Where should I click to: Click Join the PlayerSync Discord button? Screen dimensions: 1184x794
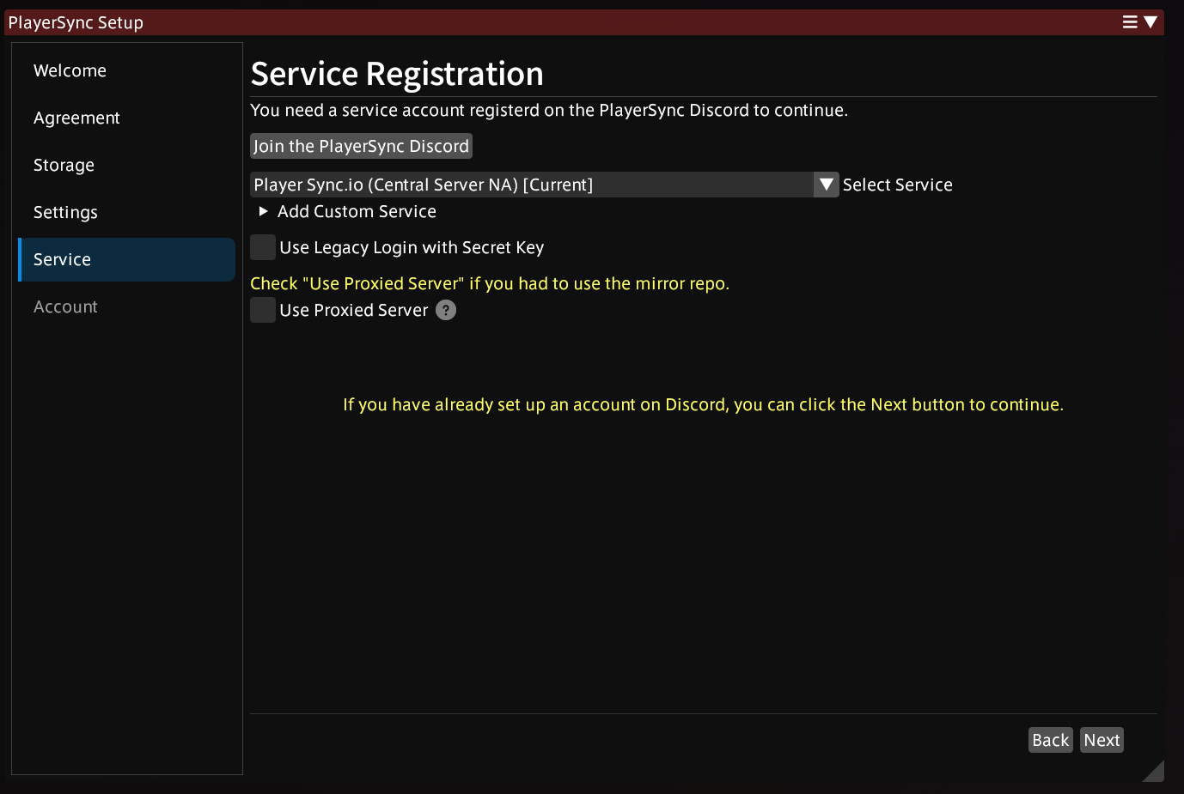click(x=361, y=146)
